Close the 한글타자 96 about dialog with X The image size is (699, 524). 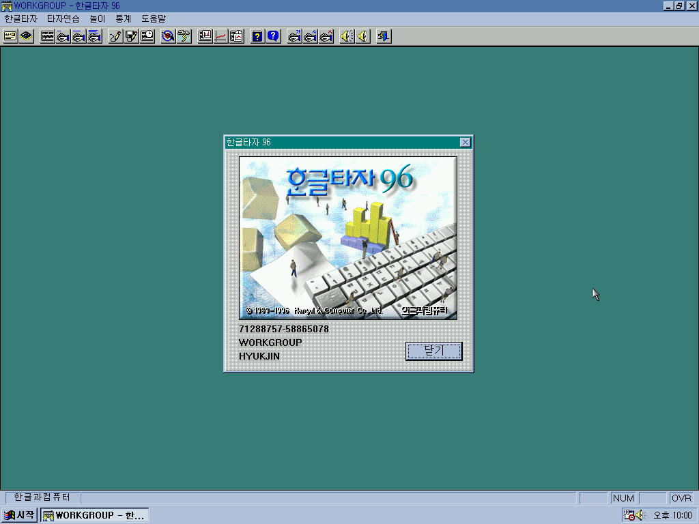pos(465,142)
